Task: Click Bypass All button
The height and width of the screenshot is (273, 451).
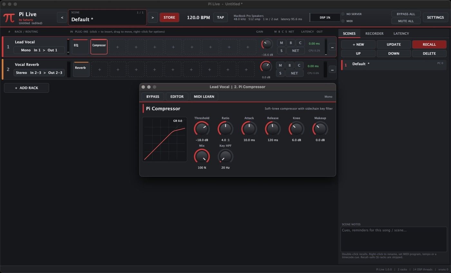Action: pos(406,14)
